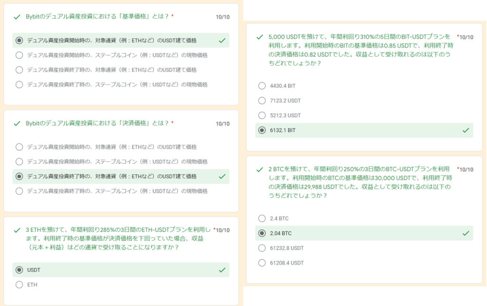
Task: Click correct-answer checkmark in USDT answer row
Action: coord(222,270)
